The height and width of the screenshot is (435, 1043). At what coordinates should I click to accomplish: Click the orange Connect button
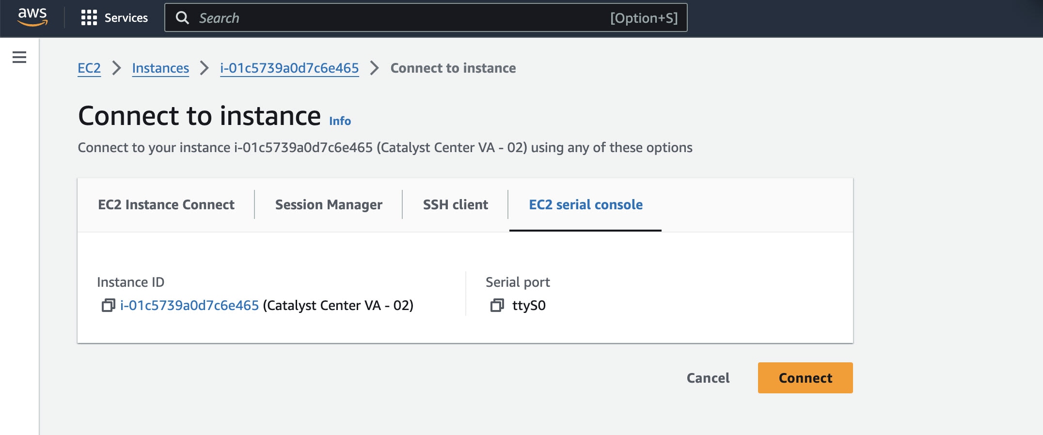point(805,378)
